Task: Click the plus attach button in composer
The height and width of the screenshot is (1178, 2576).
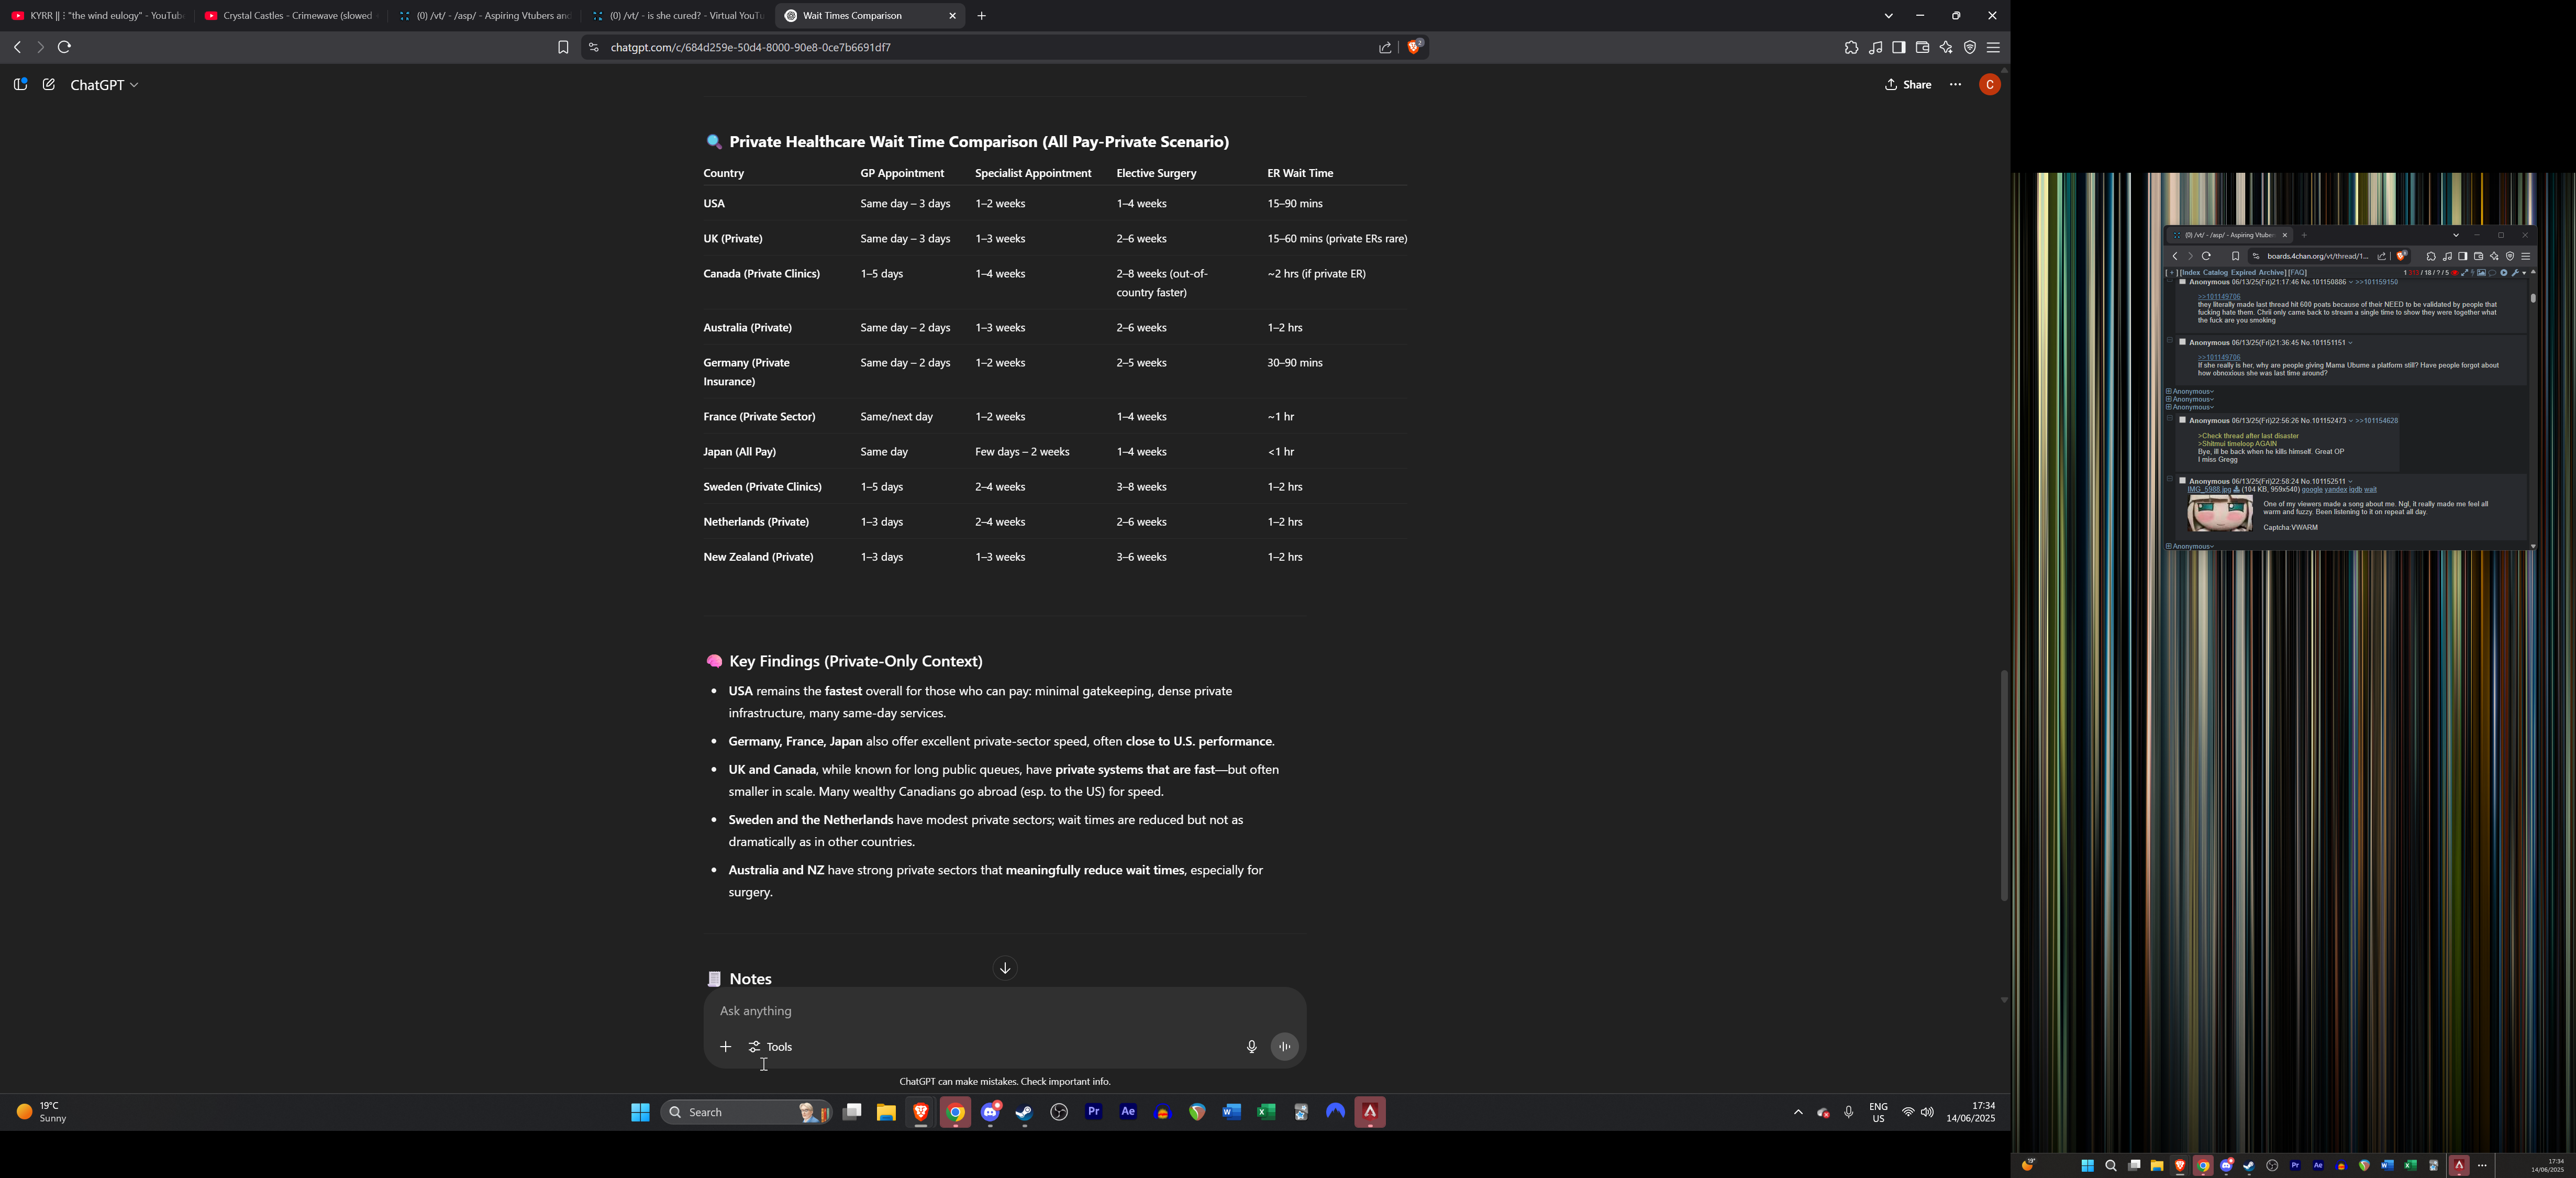Action: (x=726, y=1047)
